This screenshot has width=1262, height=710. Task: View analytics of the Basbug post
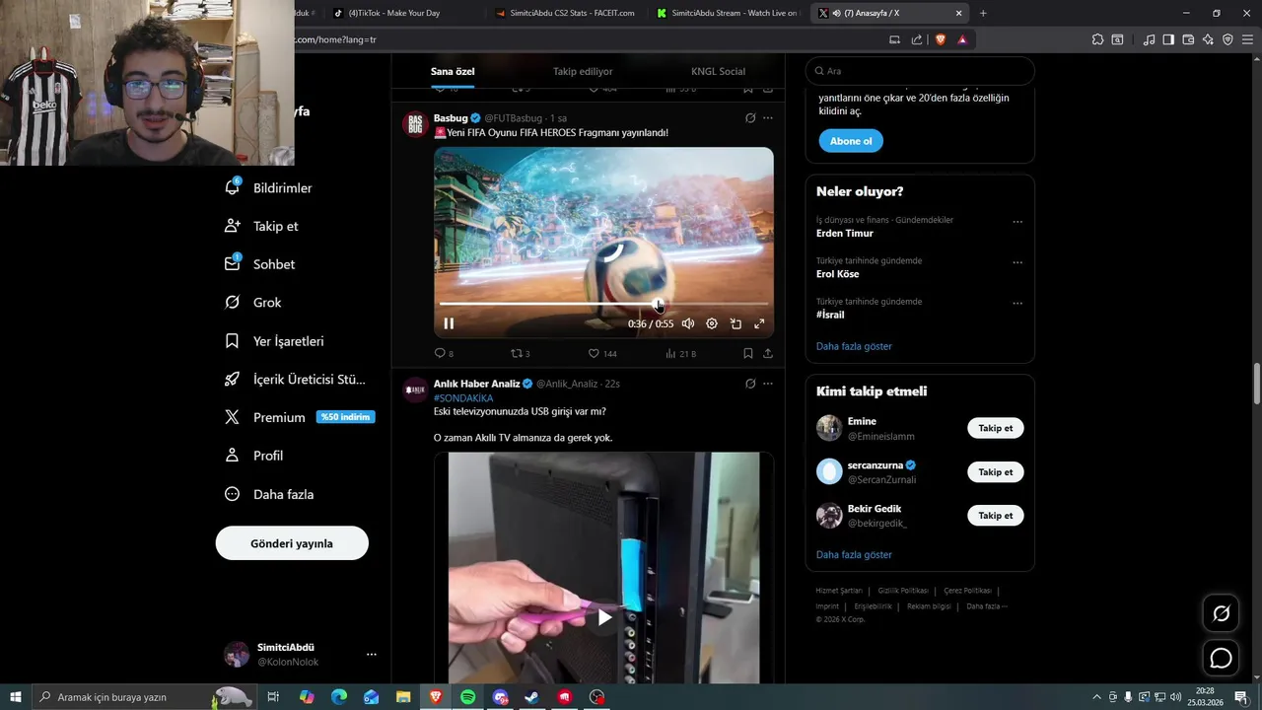(680, 353)
